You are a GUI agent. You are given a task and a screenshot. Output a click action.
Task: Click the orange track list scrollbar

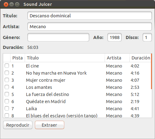click(x=152, y=71)
